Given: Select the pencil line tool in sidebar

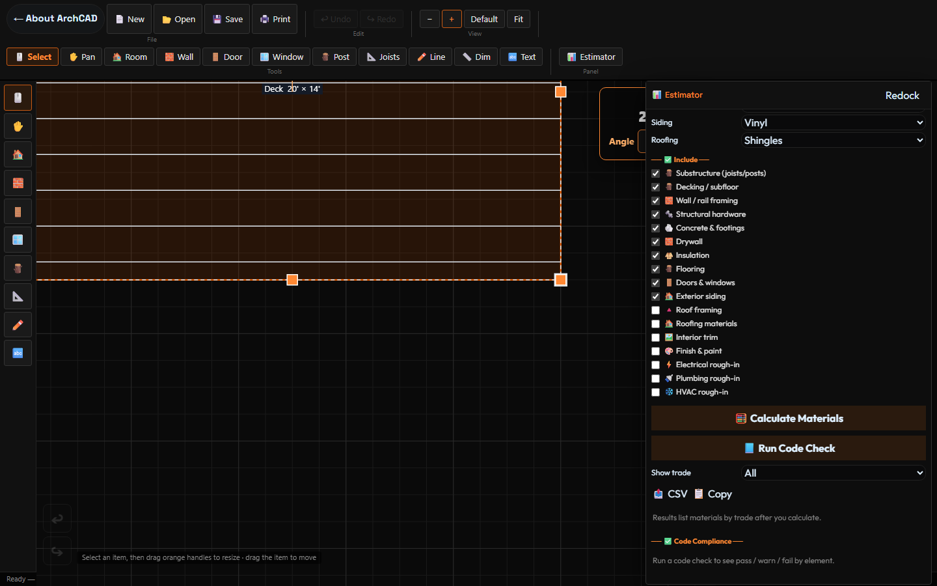Looking at the screenshot, I should [x=18, y=325].
